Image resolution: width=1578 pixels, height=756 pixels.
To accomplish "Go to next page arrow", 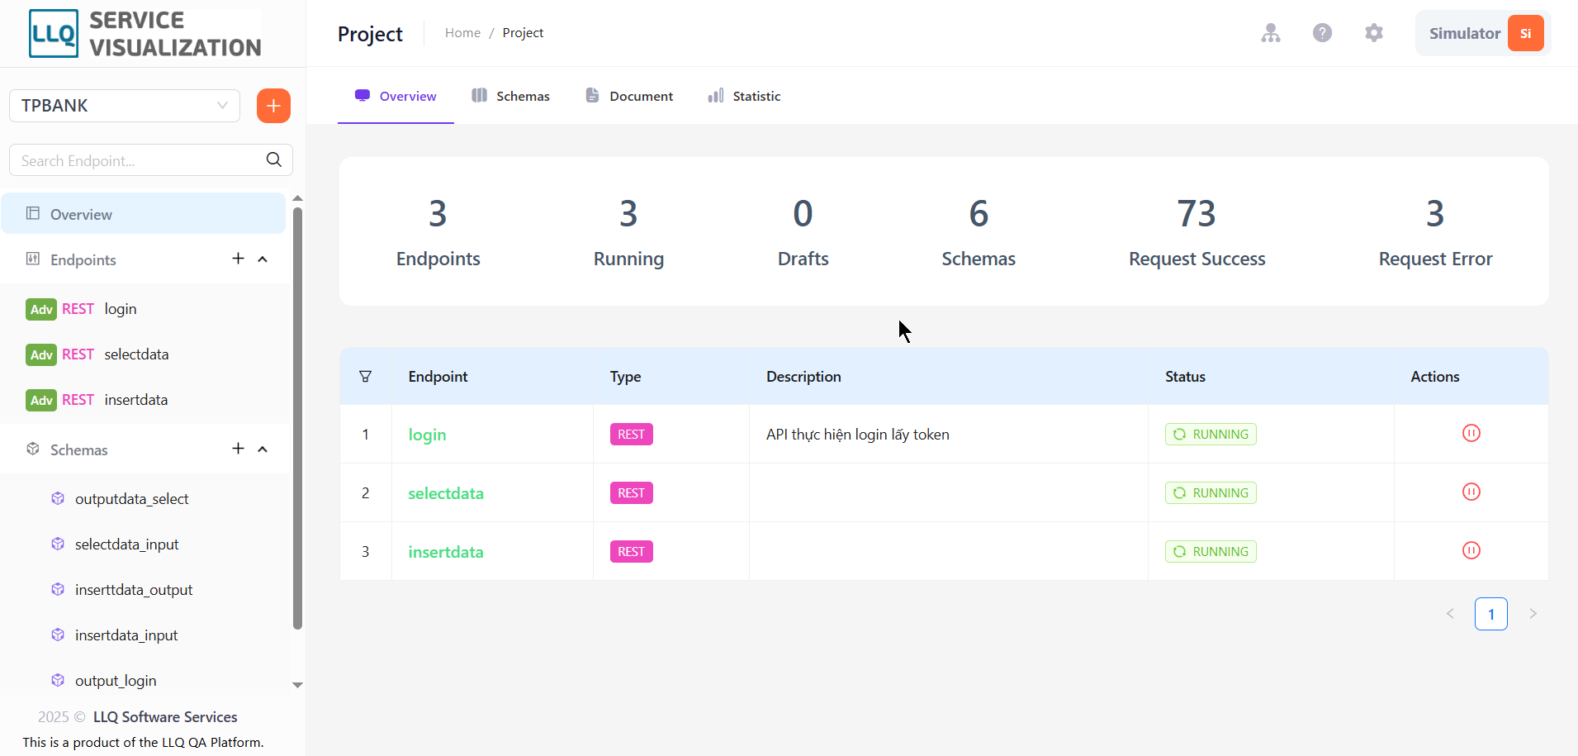I will [1533, 614].
